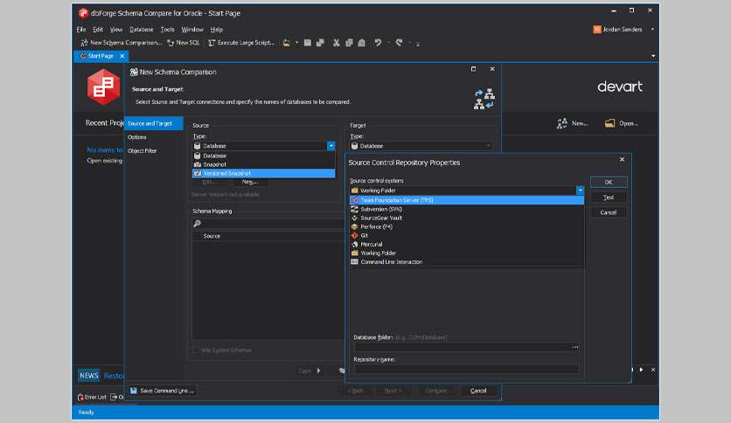Click the Copy arrow button in wizard
The height and width of the screenshot is (423, 731).
point(310,371)
